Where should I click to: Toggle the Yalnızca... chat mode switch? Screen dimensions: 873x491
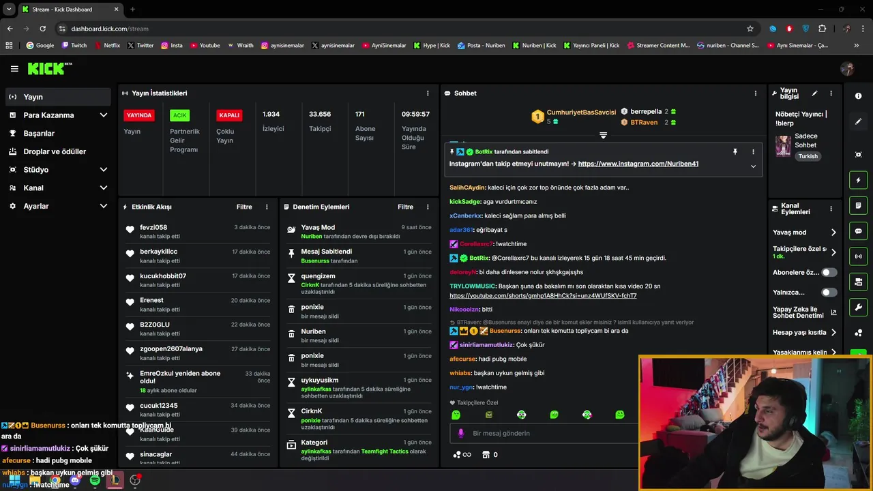click(829, 293)
